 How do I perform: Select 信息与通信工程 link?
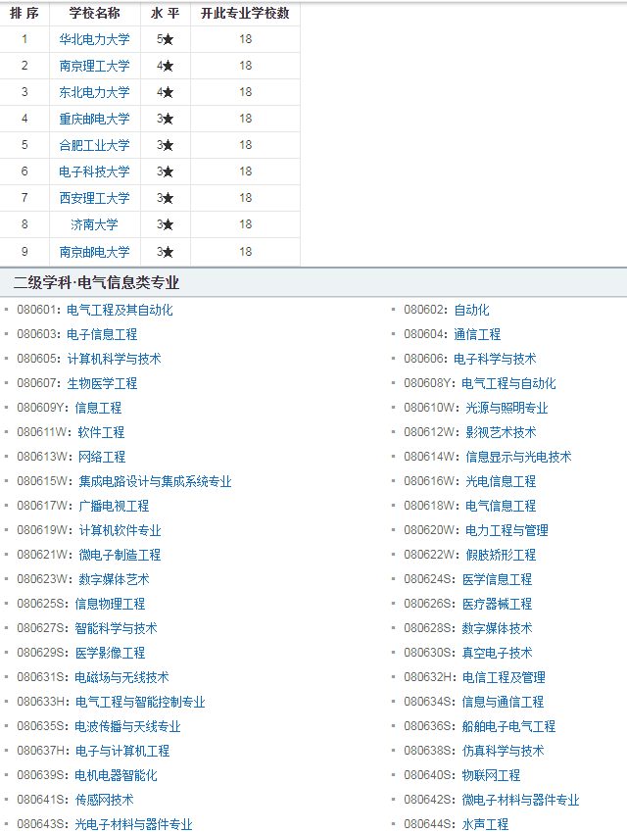(x=503, y=703)
